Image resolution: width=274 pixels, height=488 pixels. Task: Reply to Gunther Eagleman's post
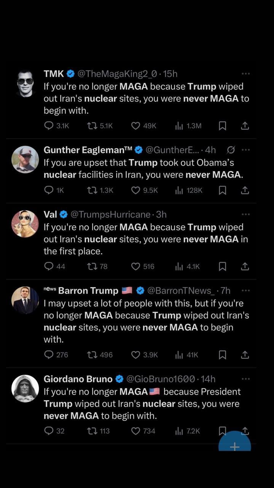(49, 190)
